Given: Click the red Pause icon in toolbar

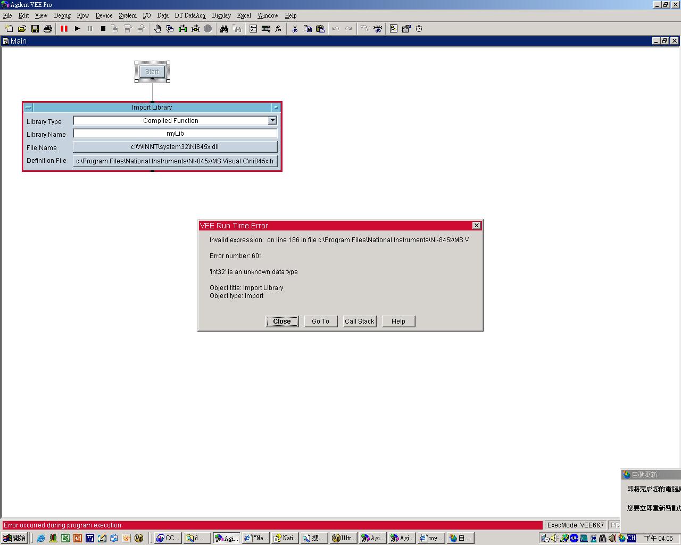Looking at the screenshot, I should [64, 29].
